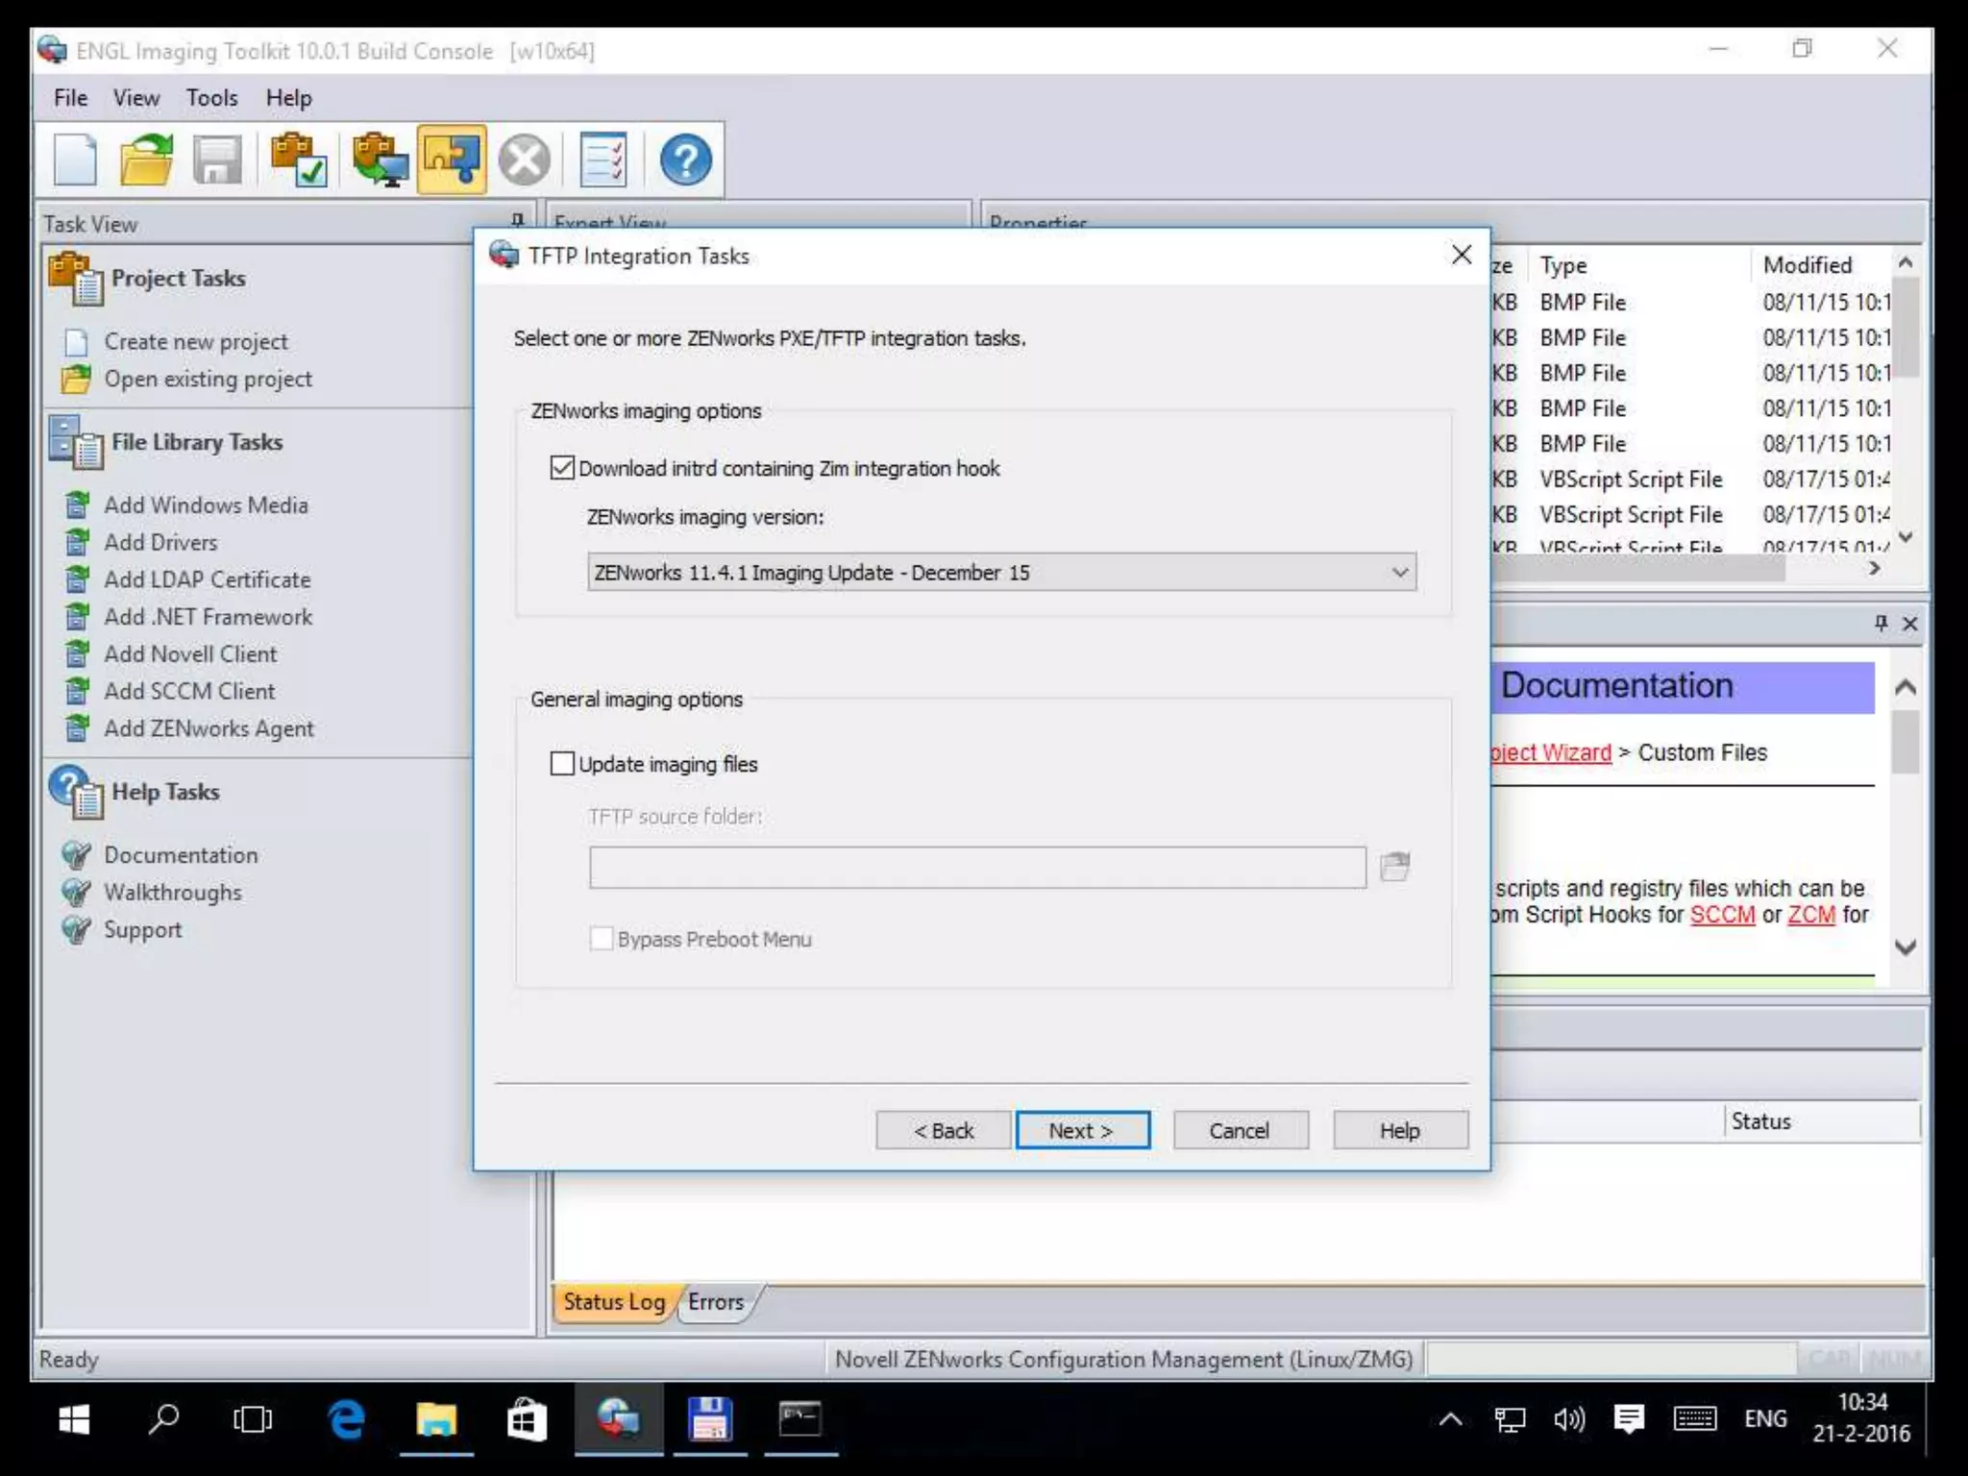Follow the SCCM link in Documentation
This screenshot has width=1968, height=1476.
[x=1722, y=915]
